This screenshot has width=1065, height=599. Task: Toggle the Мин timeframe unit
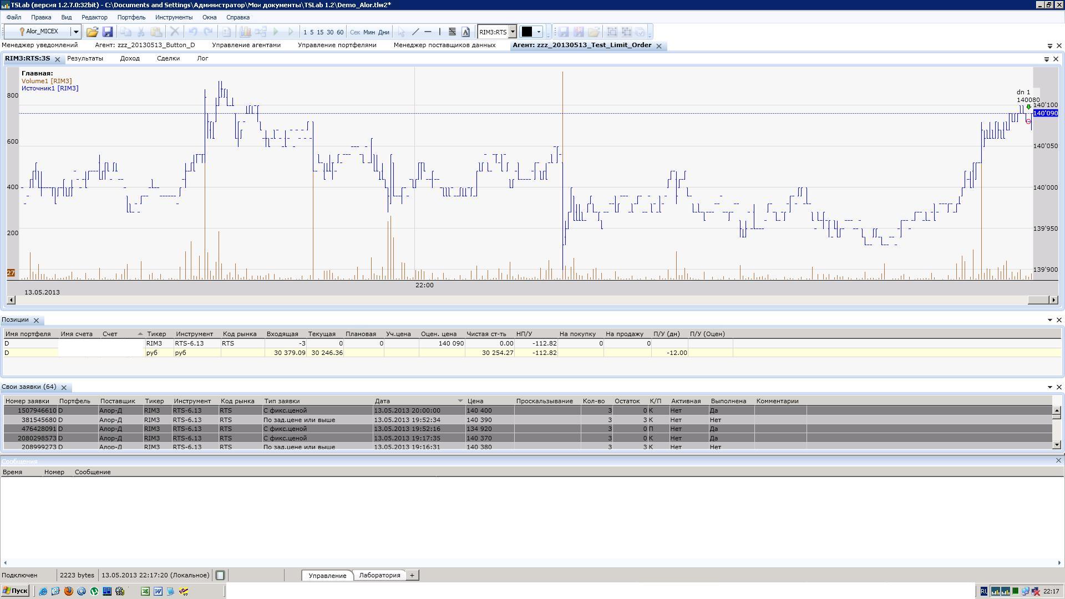[369, 32]
